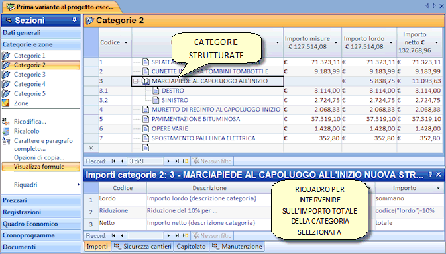Click Nessun filtro in Categorie navigator
The image size is (446, 254).
point(212,161)
